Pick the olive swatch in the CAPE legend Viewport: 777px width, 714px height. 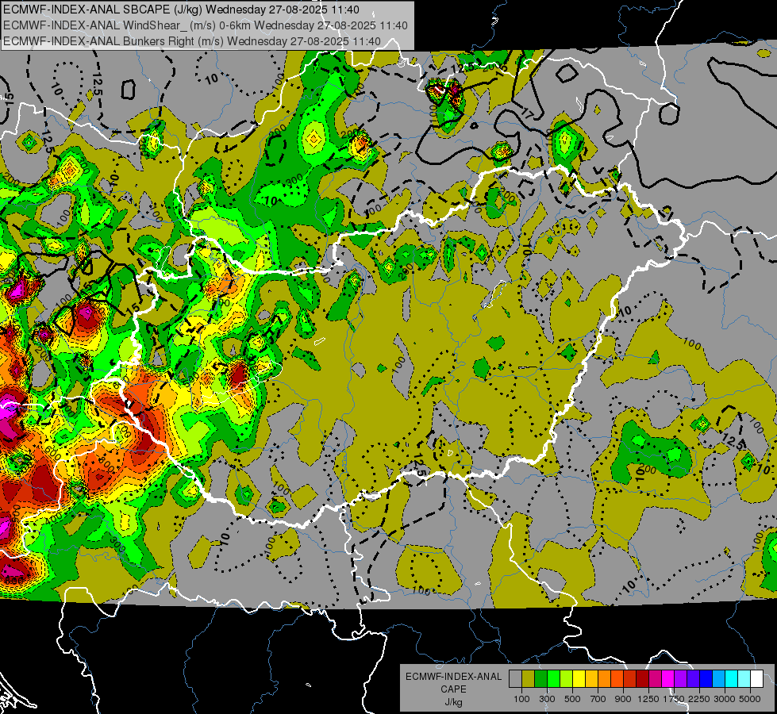pyautogui.click(x=529, y=678)
